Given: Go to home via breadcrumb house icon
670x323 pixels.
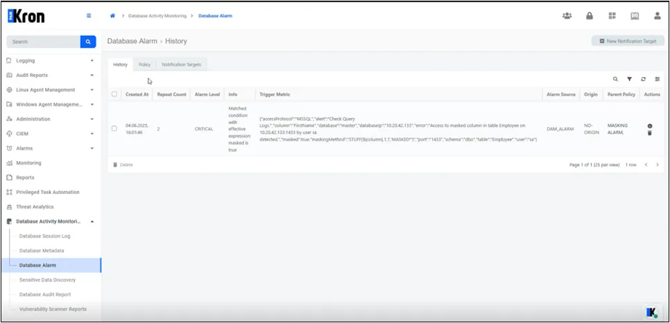Looking at the screenshot, I should pyautogui.click(x=113, y=16).
